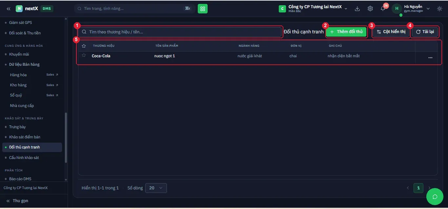Open the green app grid launcher
Image resolution: width=448 pixels, height=209 pixels.
pyautogui.click(x=203, y=9)
